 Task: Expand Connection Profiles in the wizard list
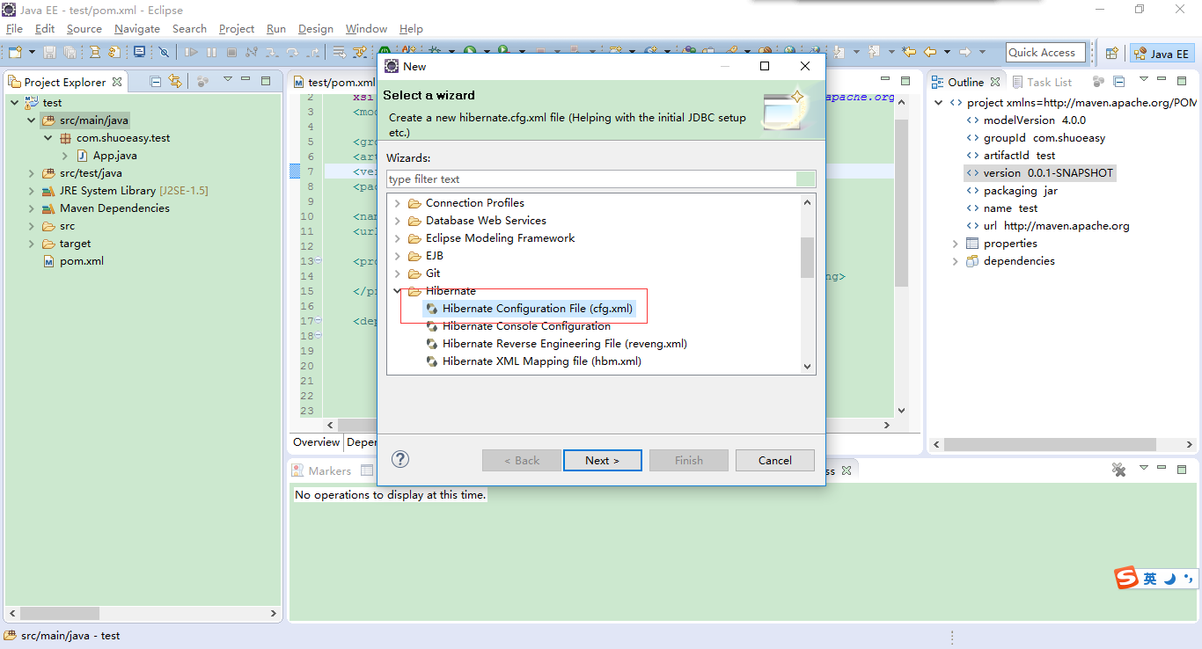(398, 203)
